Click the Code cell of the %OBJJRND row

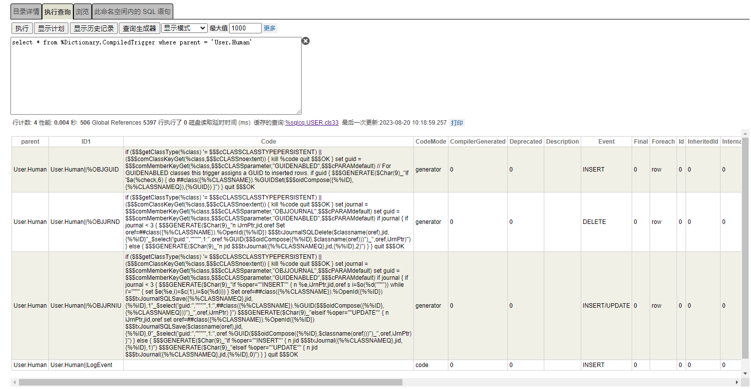pos(269,222)
